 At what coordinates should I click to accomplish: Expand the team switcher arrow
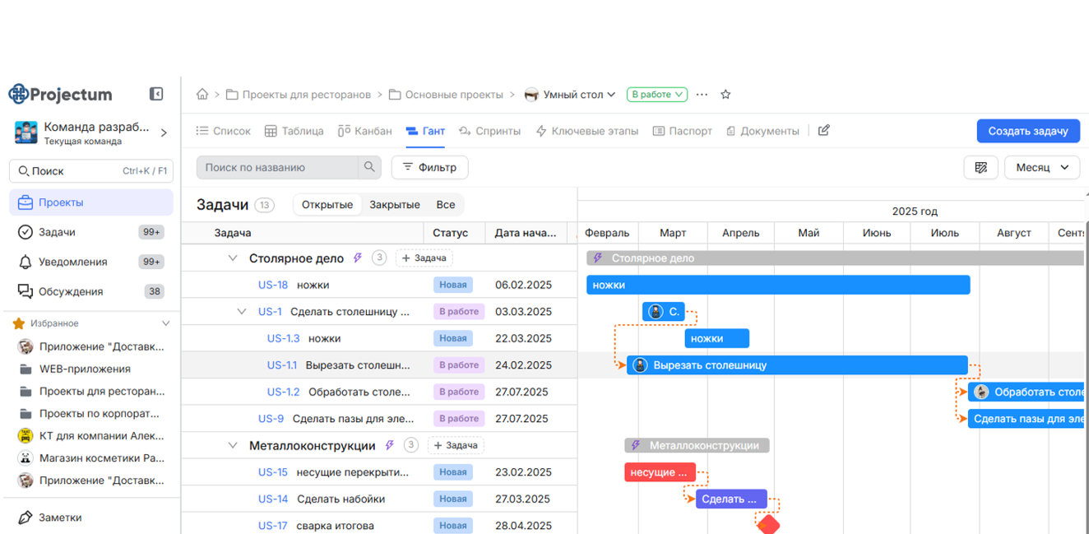coord(164,132)
